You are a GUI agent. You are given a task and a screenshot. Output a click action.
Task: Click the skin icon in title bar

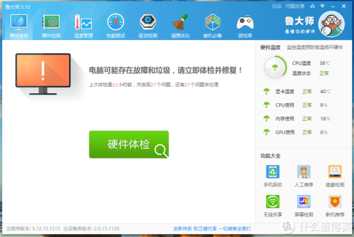(313, 6)
